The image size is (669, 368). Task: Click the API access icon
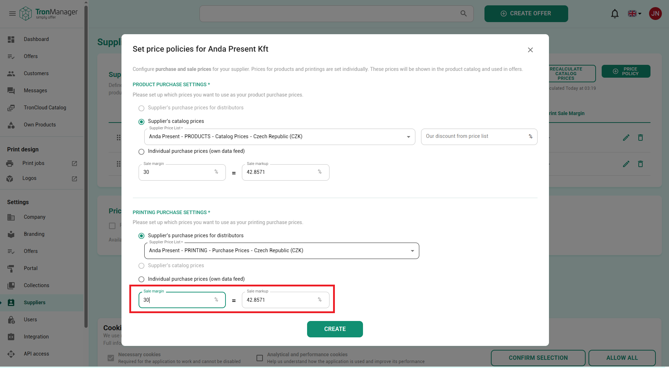[11, 354]
